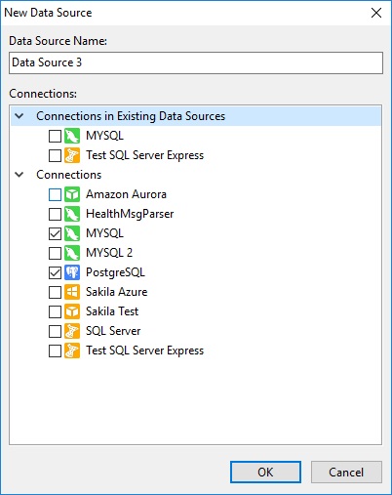The width and height of the screenshot is (392, 495).
Task: Uncheck the PostgreSQL connection checkbox
Action: [x=55, y=272]
